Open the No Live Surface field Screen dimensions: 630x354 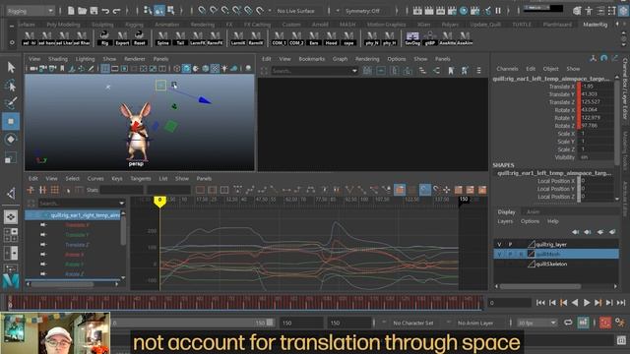click(x=295, y=11)
